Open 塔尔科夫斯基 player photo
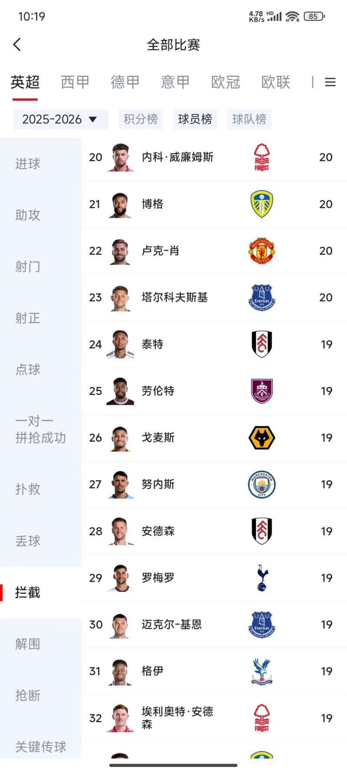347x772 pixels. pos(120,298)
